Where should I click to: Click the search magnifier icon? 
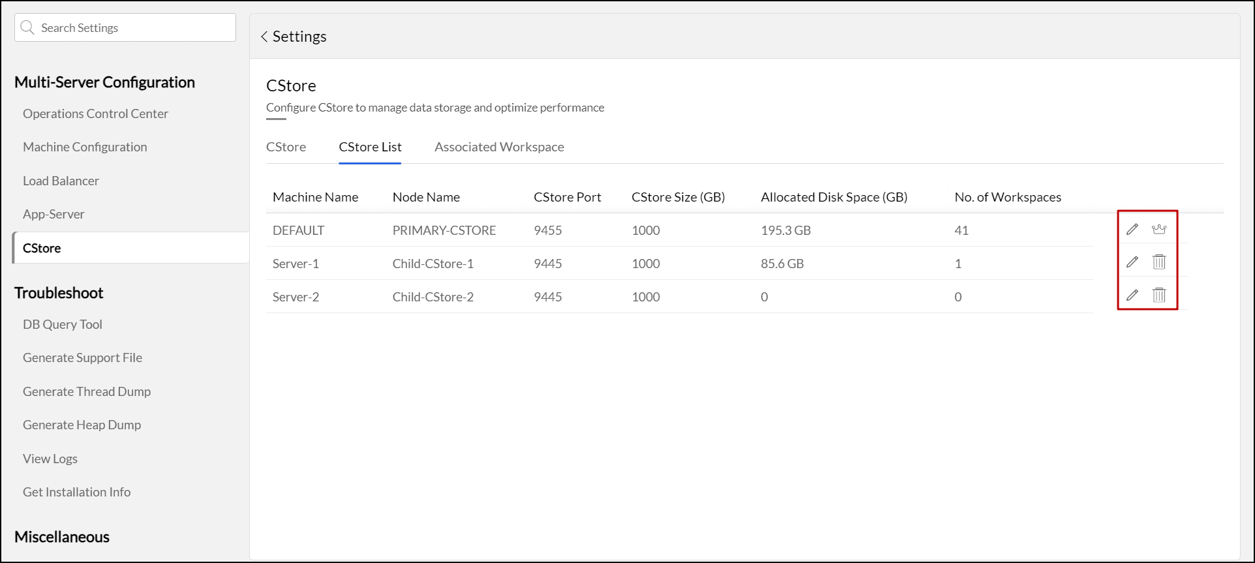click(27, 27)
